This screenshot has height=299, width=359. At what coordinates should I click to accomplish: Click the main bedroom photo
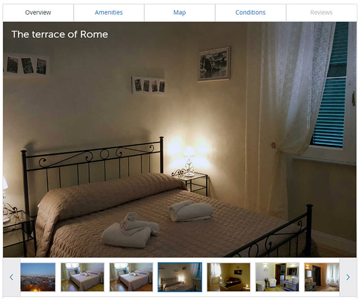(179, 140)
